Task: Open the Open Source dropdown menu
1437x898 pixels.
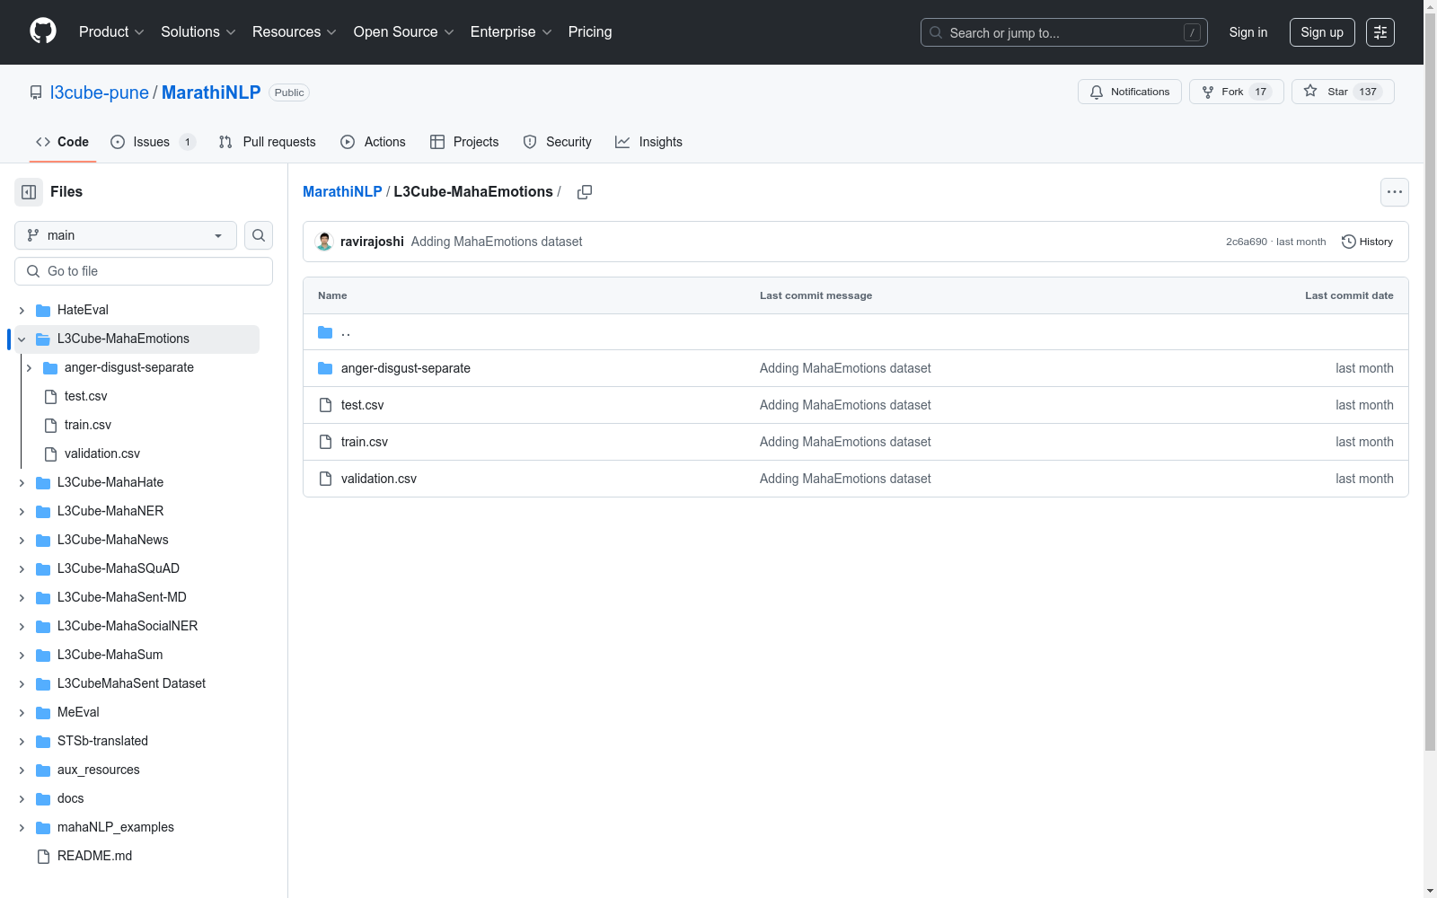Action: [404, 32]
